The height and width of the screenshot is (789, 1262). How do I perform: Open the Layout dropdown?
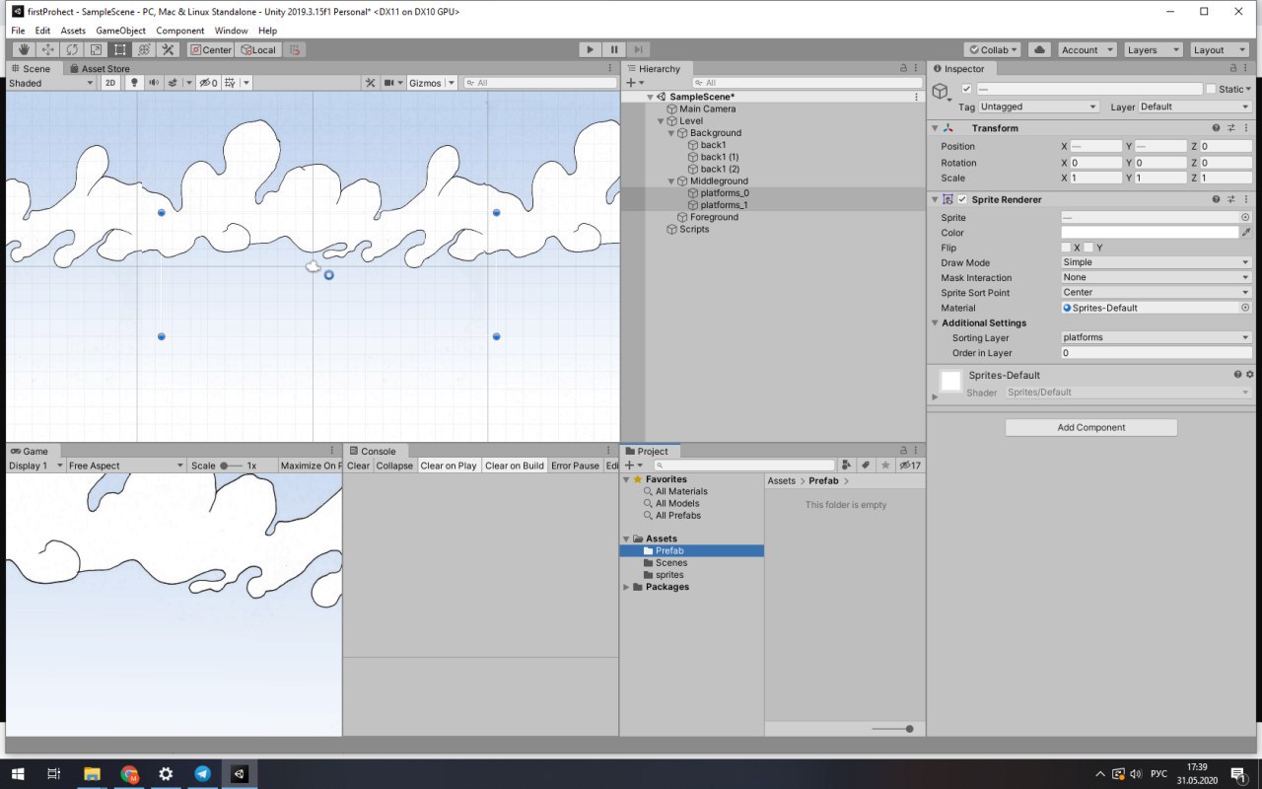[1220, 49]
